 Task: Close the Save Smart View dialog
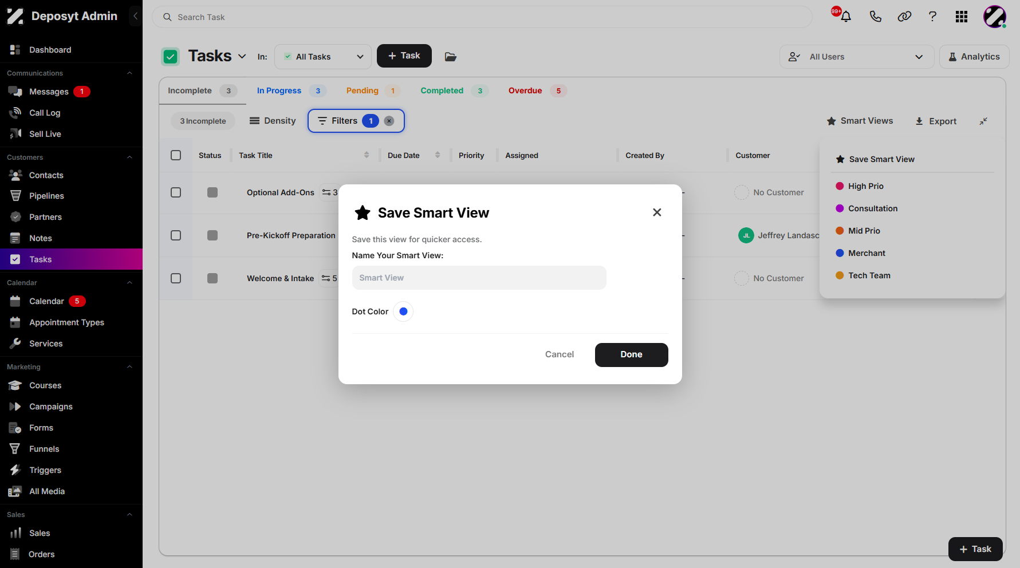[657, 212]
